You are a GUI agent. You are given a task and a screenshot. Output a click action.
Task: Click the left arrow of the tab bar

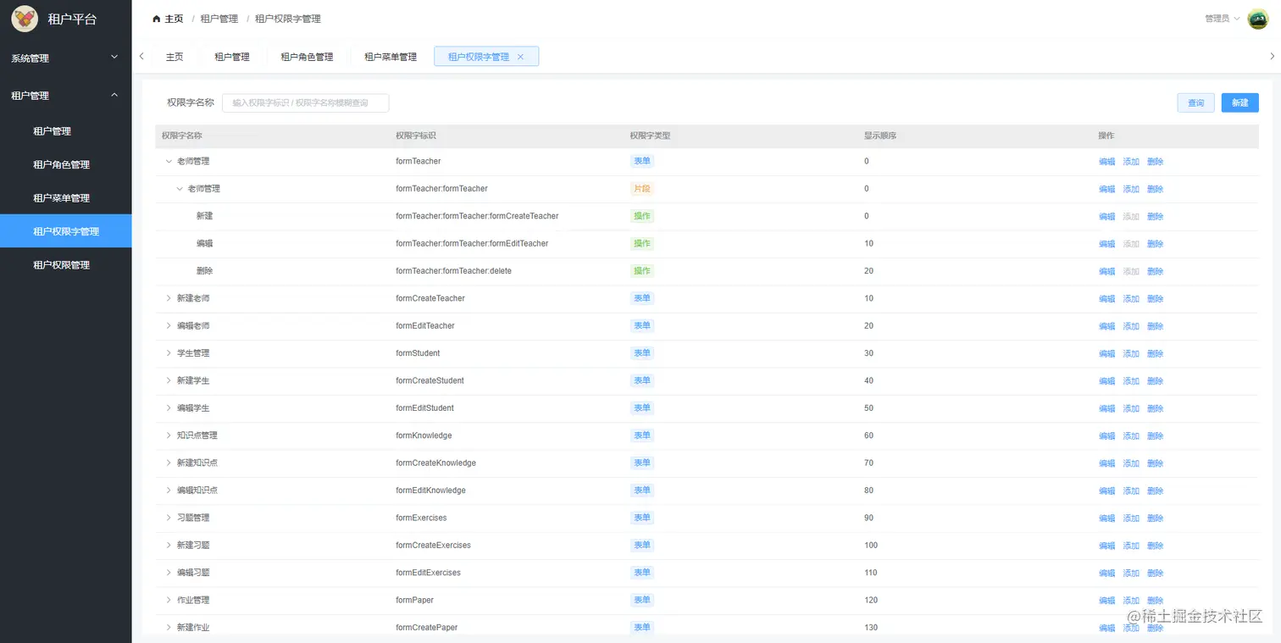[141, 57]
